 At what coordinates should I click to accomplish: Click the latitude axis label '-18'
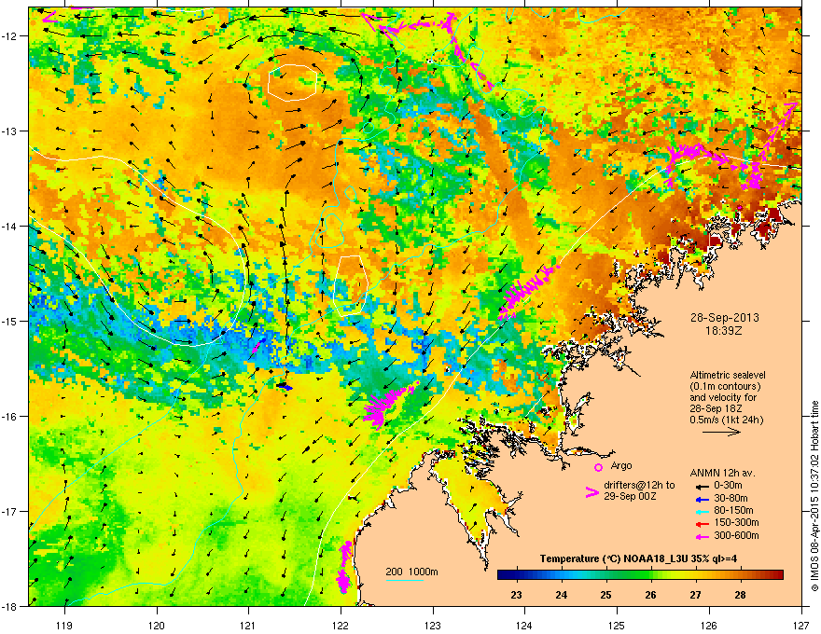tap(10, 606)
